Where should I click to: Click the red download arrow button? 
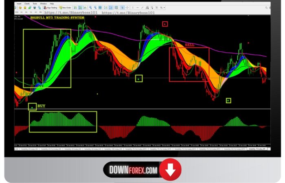(x=170, y=170)
